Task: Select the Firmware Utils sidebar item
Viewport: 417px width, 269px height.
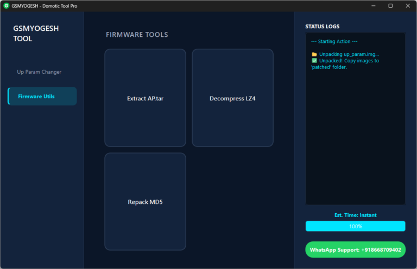Action: click(x=42, y=97)
